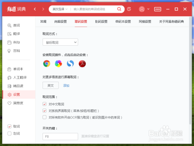The height and width of the screenshot is (146, 194).
Task: Install the Chrome word-capture plugin
Action: (x=47, y=64)
